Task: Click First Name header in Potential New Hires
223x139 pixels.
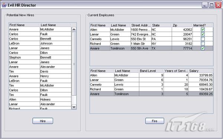Action: pyautogui.click(x=24, y=25)
